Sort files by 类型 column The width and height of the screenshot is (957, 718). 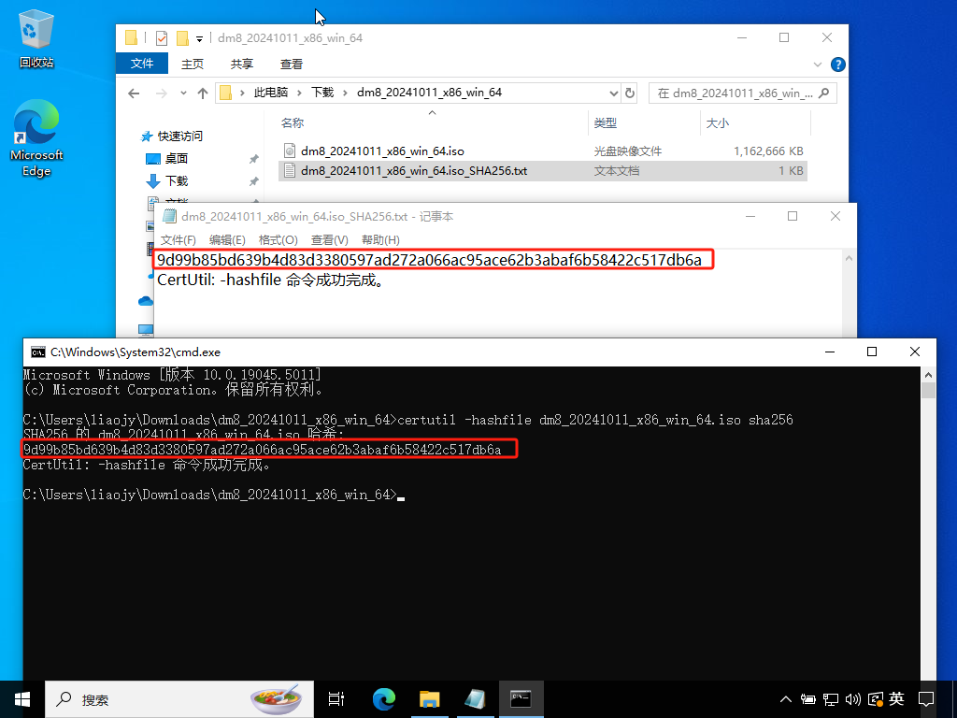coord(606,123)
